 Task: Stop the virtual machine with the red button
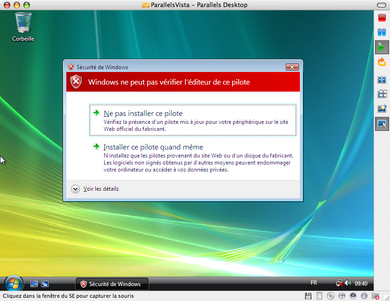(x=382, y=18)
